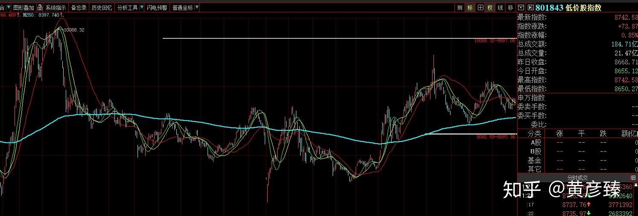
Task: Select the upper white horizontal price line
Action: point(339,38)
